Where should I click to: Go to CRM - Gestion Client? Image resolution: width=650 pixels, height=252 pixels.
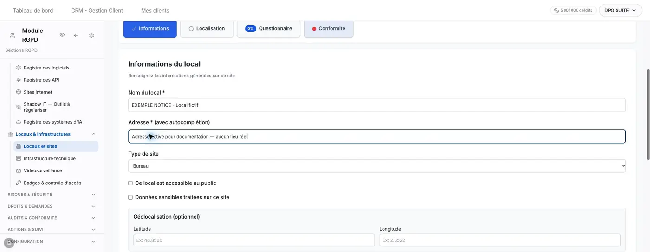pos(97,10)
